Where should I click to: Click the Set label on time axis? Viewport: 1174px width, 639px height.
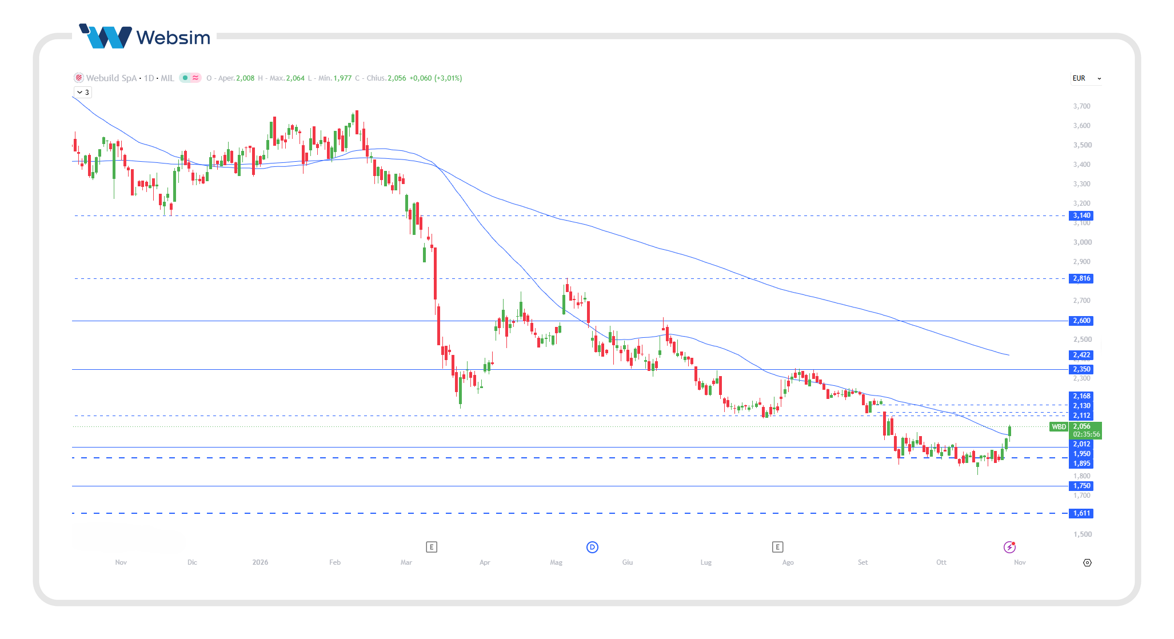tap(862, 562)
